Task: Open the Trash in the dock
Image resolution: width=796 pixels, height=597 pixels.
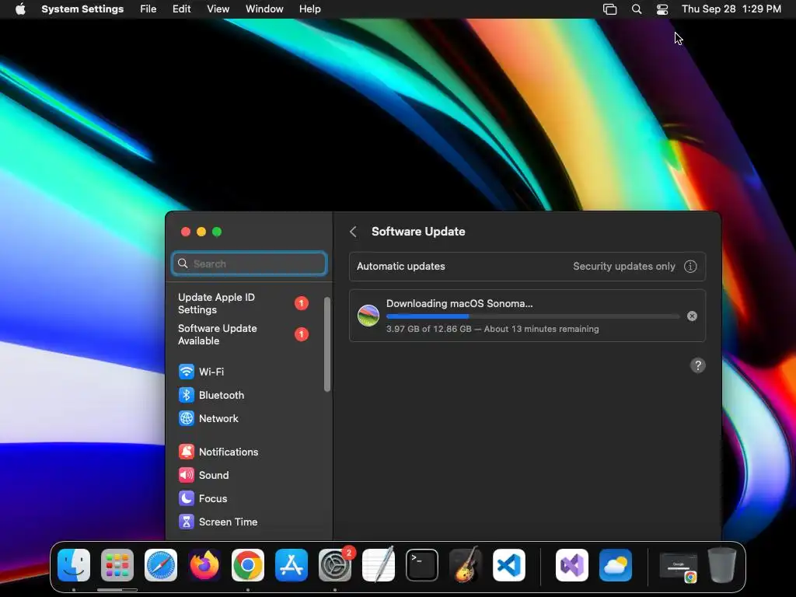Action: (x=722, y=565)
